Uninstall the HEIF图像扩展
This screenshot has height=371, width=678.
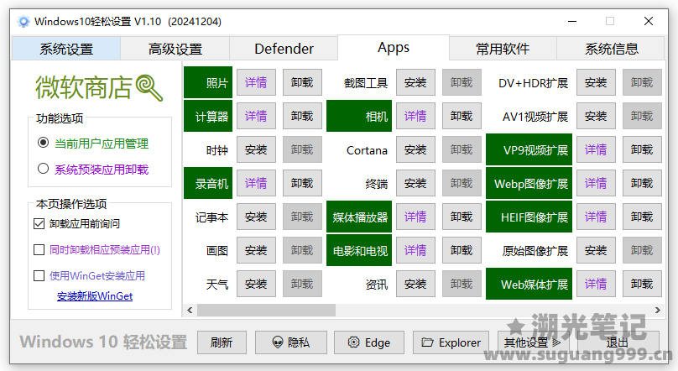(642, 217)
